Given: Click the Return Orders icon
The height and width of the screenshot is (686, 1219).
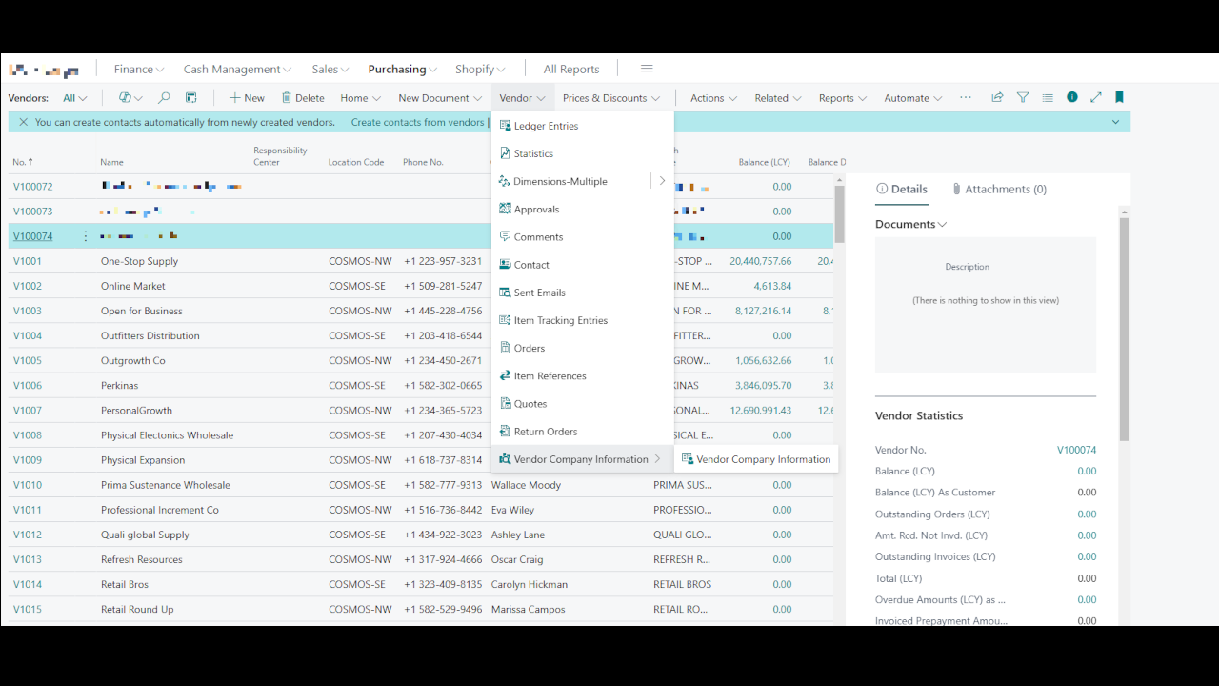Looking at the screenshot, I should pyautogui.click(x=505, y=431).
